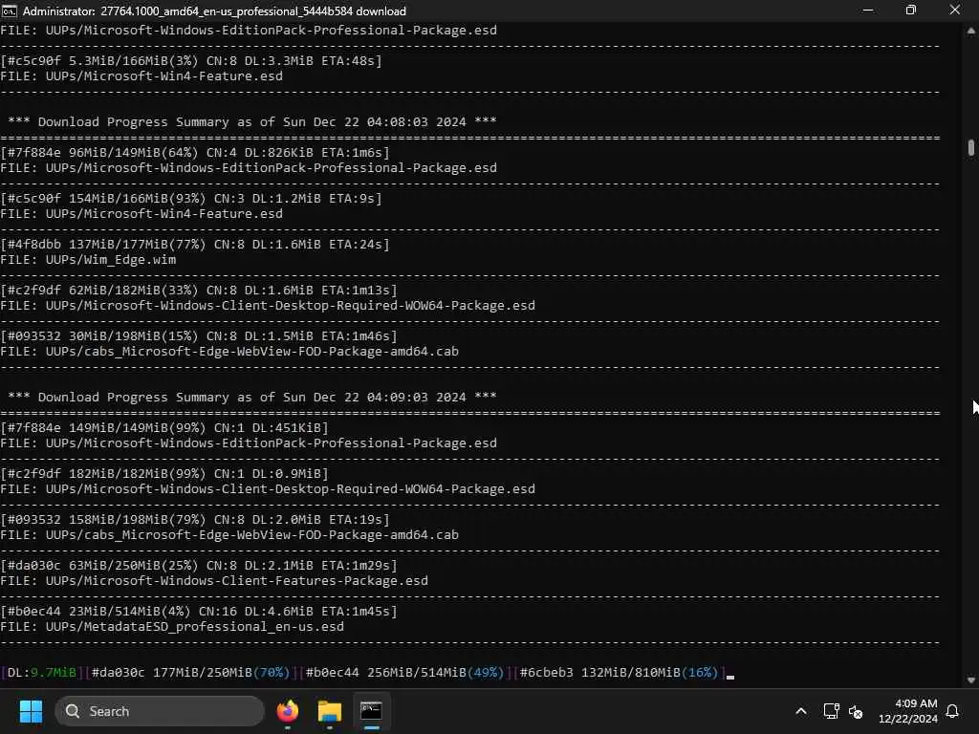Click the status entry '#6cbeb3 132MiB/810MiB(16%)'

click(619, 672)
